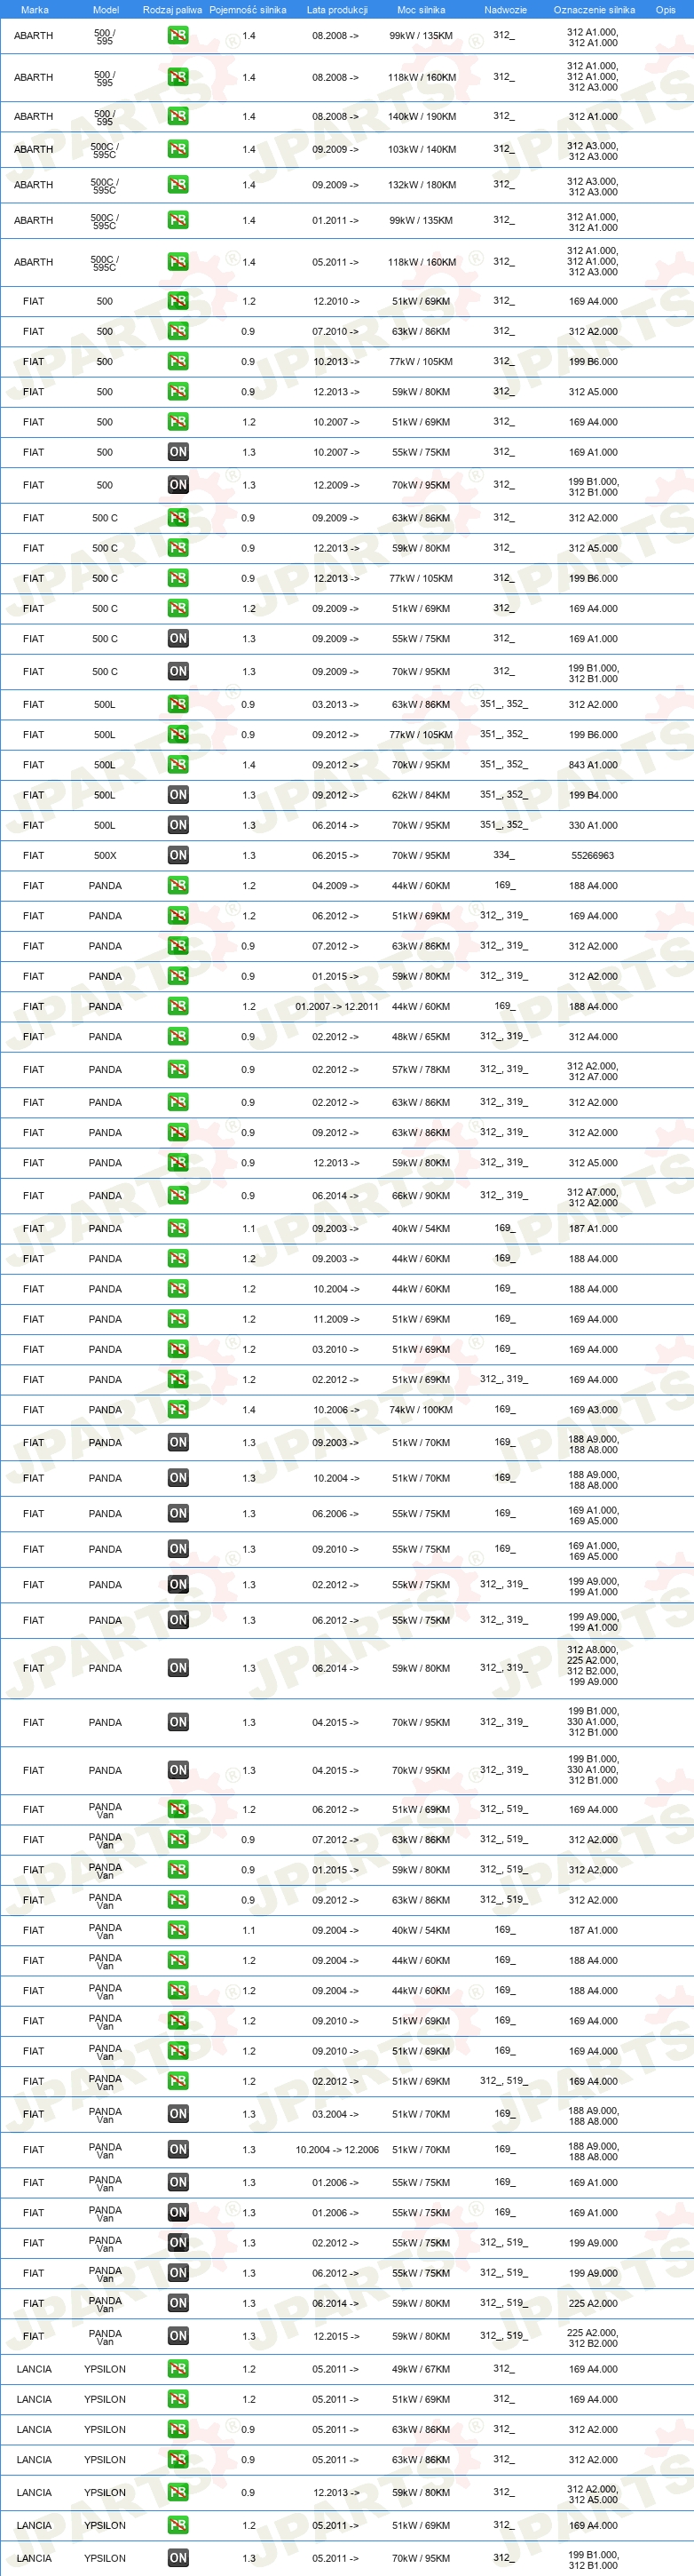The height and width of the screenshot is (2576, 694).
Task: Click the Pojemność silnika column header
Action: click(248, 10)
